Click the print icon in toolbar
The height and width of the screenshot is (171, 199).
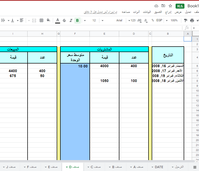[192, 20]
